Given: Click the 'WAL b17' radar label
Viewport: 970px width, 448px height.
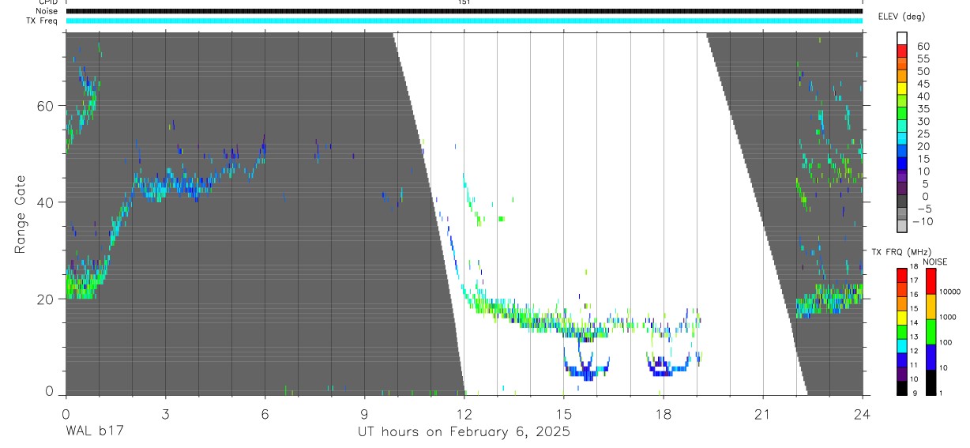Looking at the screenshot, I should [x=94, y=432].
